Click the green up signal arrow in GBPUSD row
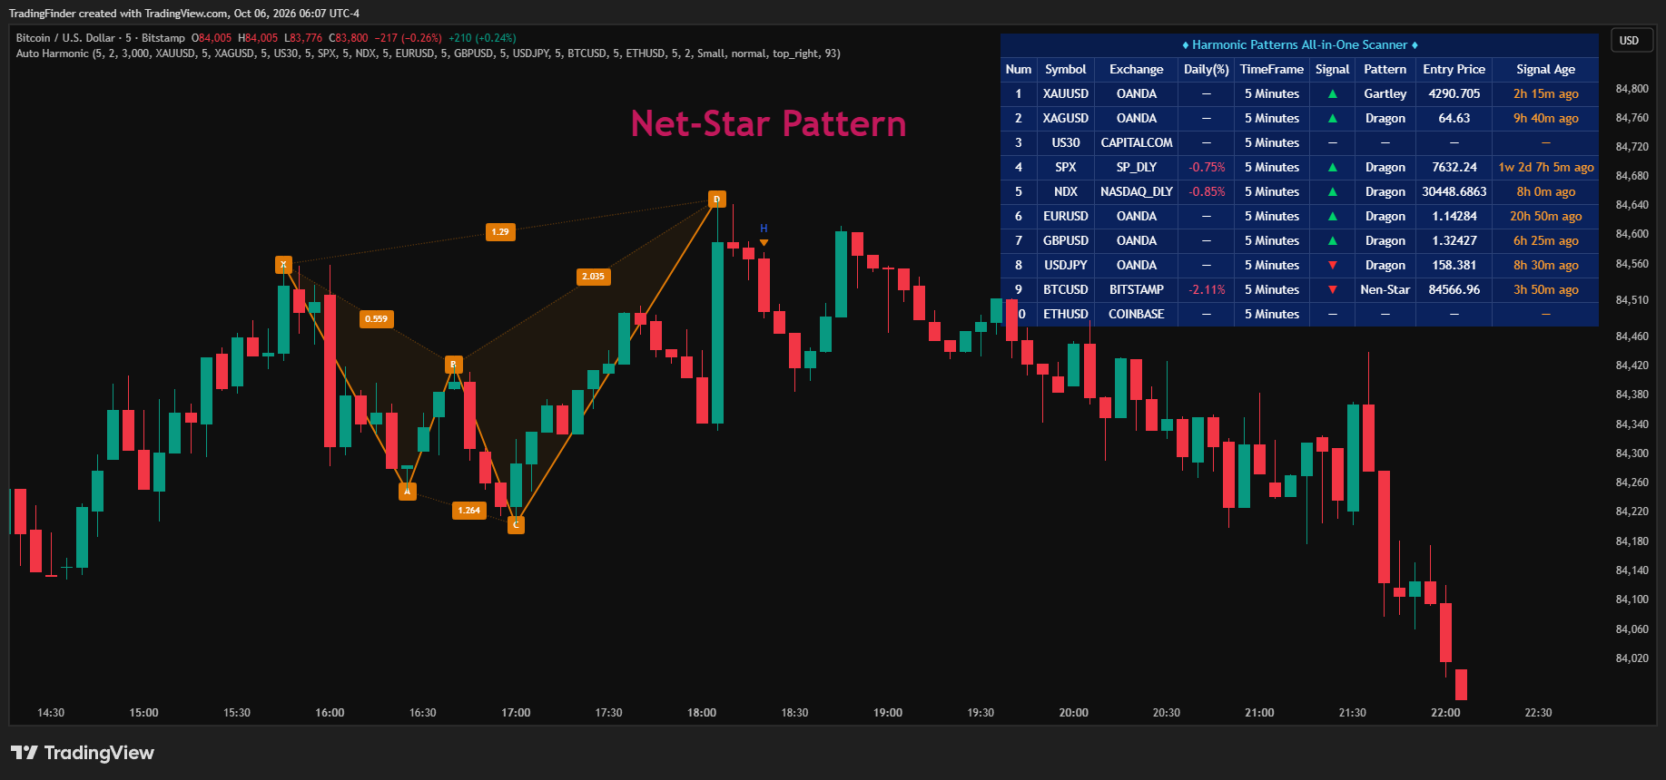 1333,241
